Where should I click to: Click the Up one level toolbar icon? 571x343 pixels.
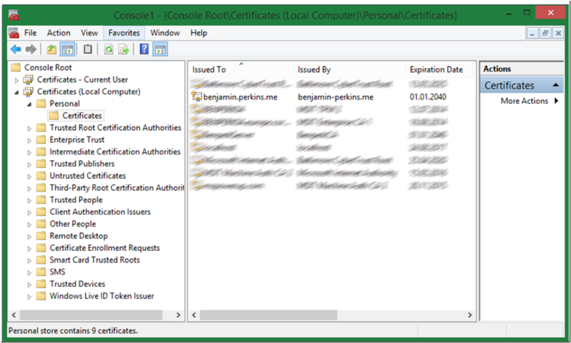52,49
